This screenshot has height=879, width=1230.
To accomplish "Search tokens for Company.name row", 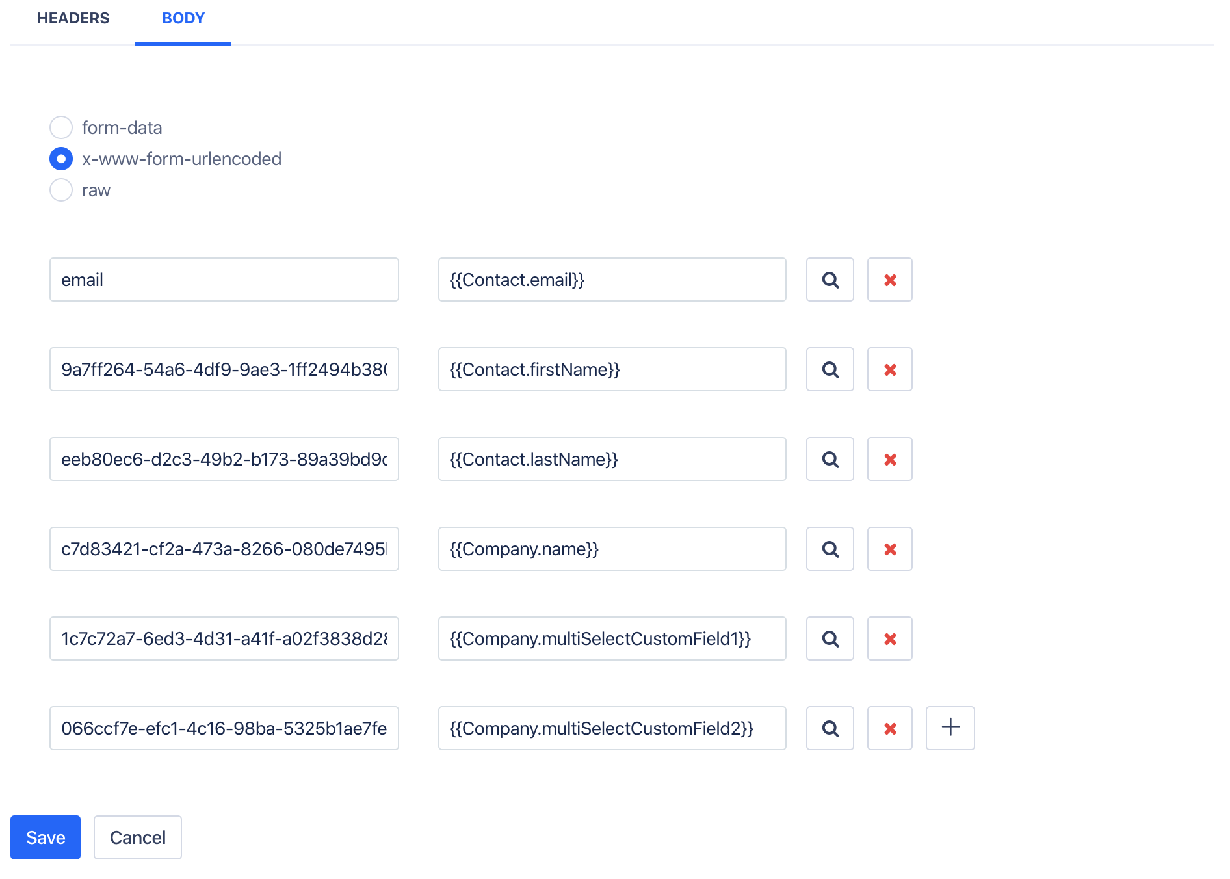I will click(830, 549).
